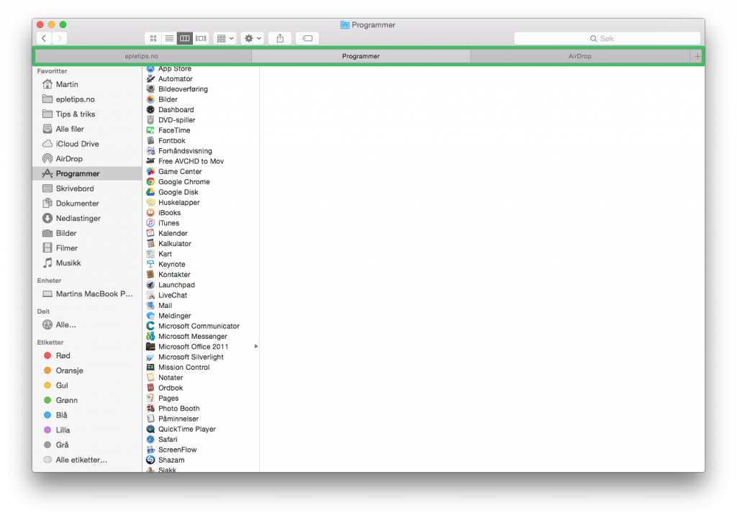Select Meldinger app icon
737x518 pixels.
[150, 316]
